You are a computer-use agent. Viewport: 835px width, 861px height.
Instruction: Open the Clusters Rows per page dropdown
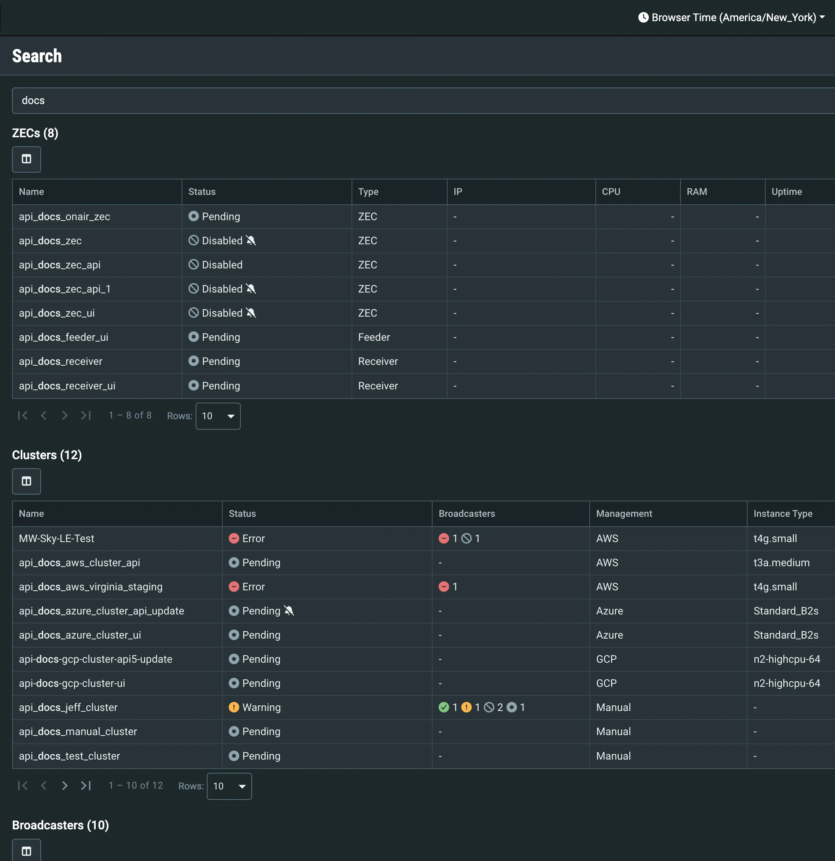coord(229,786)
